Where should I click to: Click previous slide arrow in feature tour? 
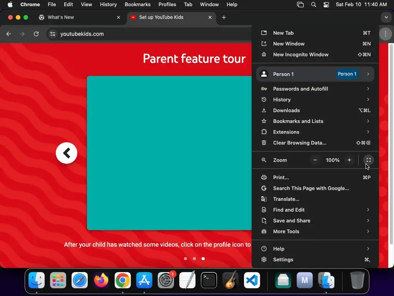click(x=67, y=153)
